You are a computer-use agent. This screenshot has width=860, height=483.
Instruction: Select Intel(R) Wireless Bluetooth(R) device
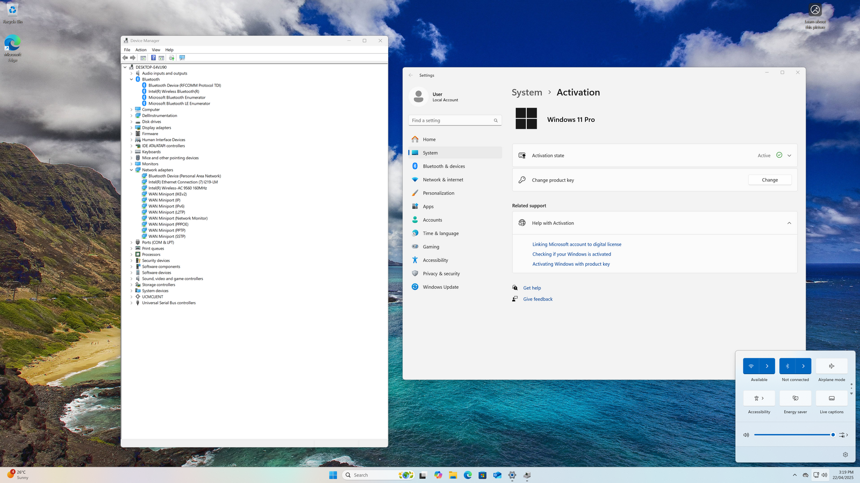click(x=174, y=91)
